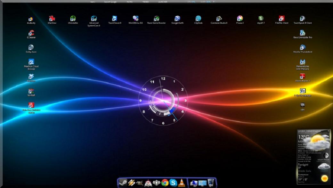This screenshot has width=333, height=188.
Task: Open Camtasia Studio 8 icon
Action: click(219, 19)
